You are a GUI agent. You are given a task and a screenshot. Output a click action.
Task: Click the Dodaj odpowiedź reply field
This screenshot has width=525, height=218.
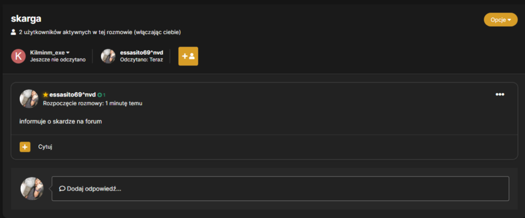tap(280, 189)
